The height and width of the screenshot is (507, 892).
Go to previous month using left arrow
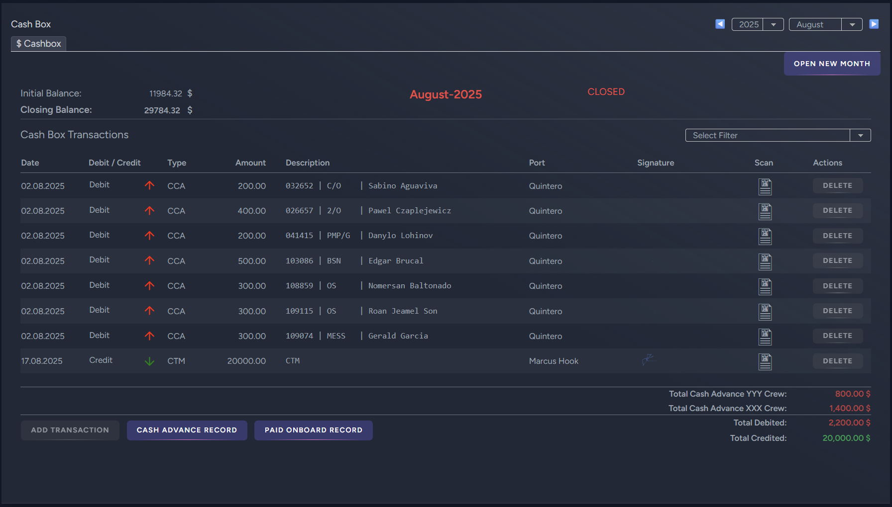pos(720,24)
